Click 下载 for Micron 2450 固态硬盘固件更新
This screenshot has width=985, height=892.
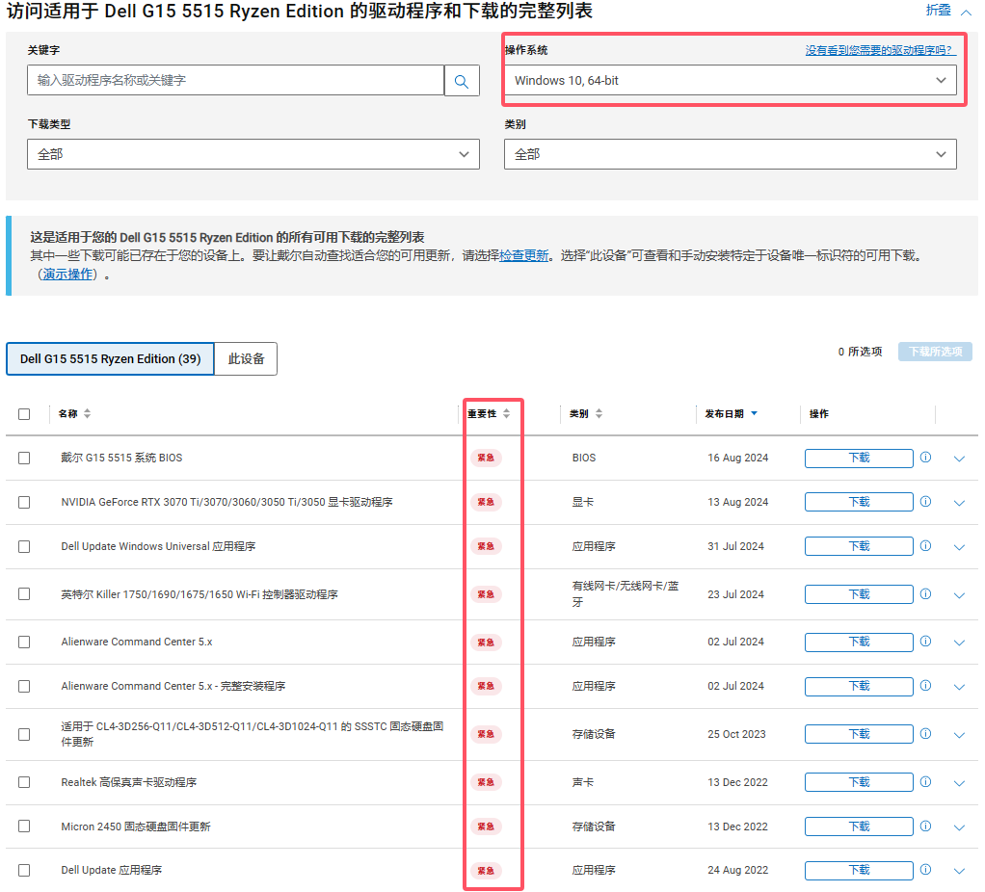click(858, 826)
